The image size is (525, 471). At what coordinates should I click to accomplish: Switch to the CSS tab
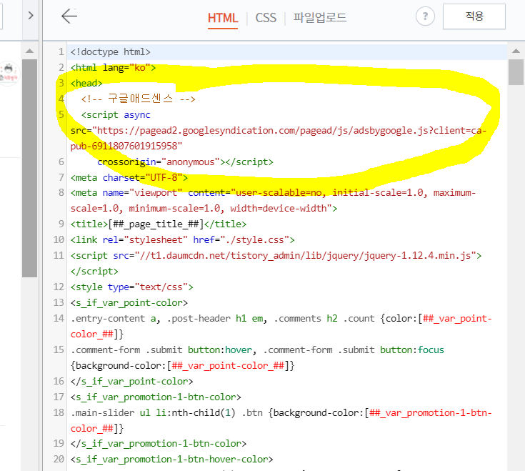[x=266, y=18]
